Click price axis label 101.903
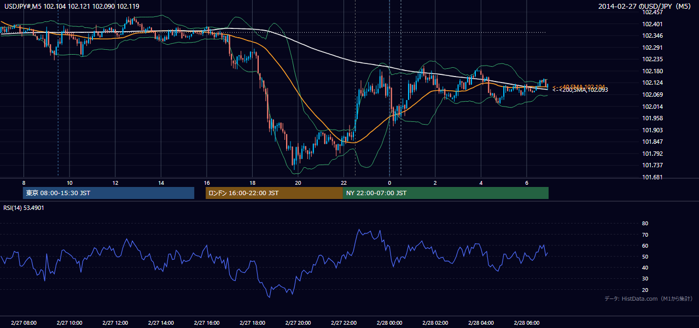Screen dimensions: 699x328 653,130
